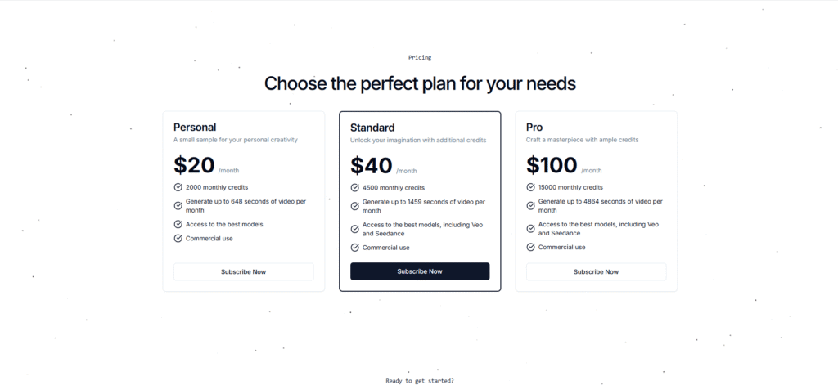Click the Pro plan title
This screenshot has height=385, width=838.
(x=534, y=128)
